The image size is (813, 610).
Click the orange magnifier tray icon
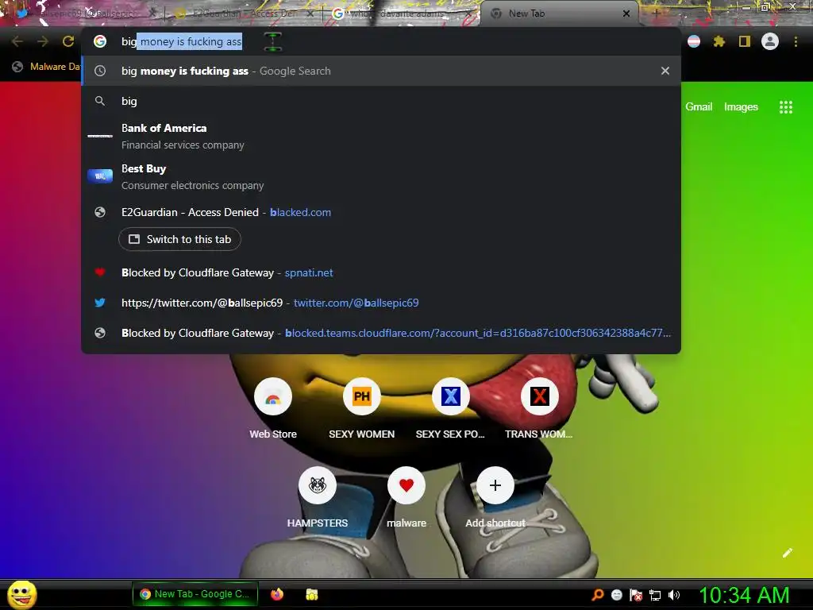click(598, 595)
